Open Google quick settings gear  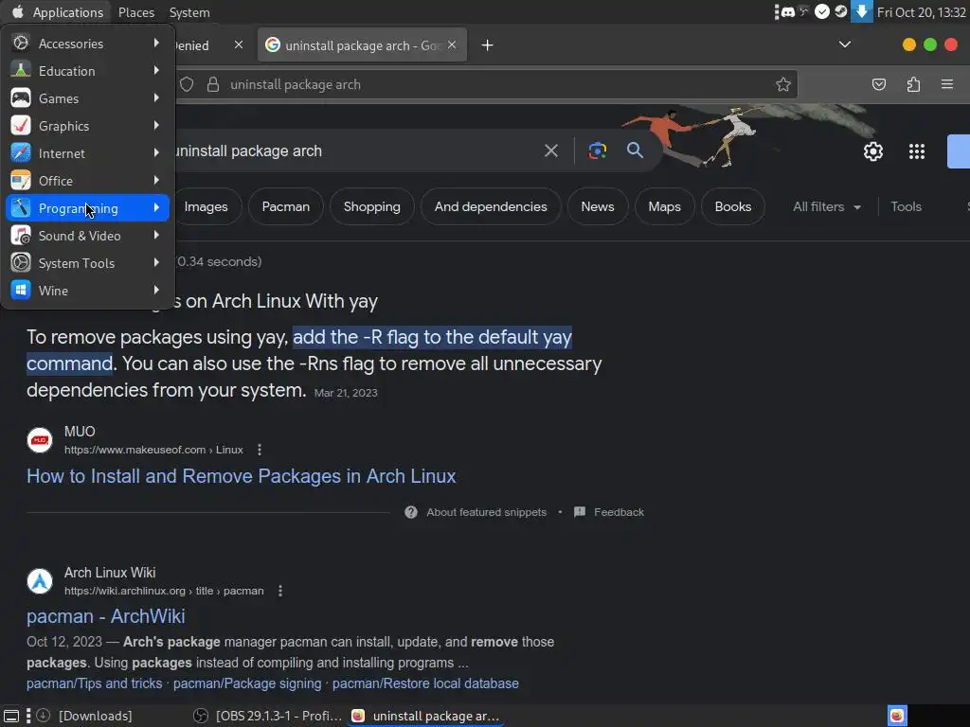pyautogui.click(x=872, y=151)
